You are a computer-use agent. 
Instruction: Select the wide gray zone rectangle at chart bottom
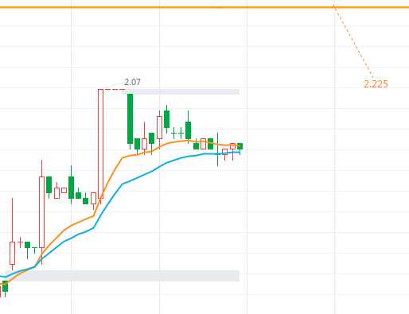[122, 276]
